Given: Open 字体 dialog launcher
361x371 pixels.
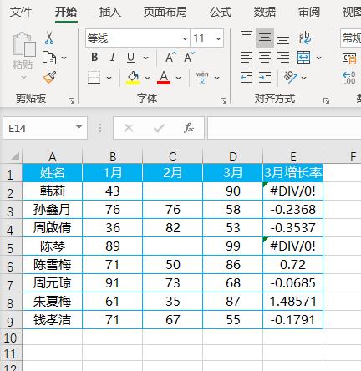Looking at the screenshot, I should (x=223, y=100).
